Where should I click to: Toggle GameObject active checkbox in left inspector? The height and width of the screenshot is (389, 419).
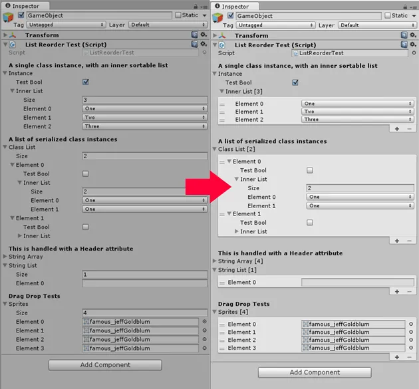(21, 15)
